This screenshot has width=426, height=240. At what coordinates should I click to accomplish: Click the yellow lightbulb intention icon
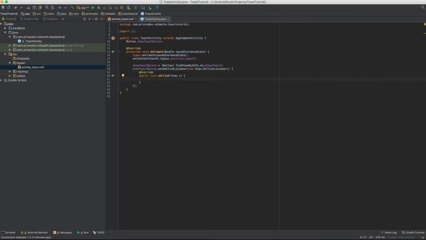coord(122,75)
